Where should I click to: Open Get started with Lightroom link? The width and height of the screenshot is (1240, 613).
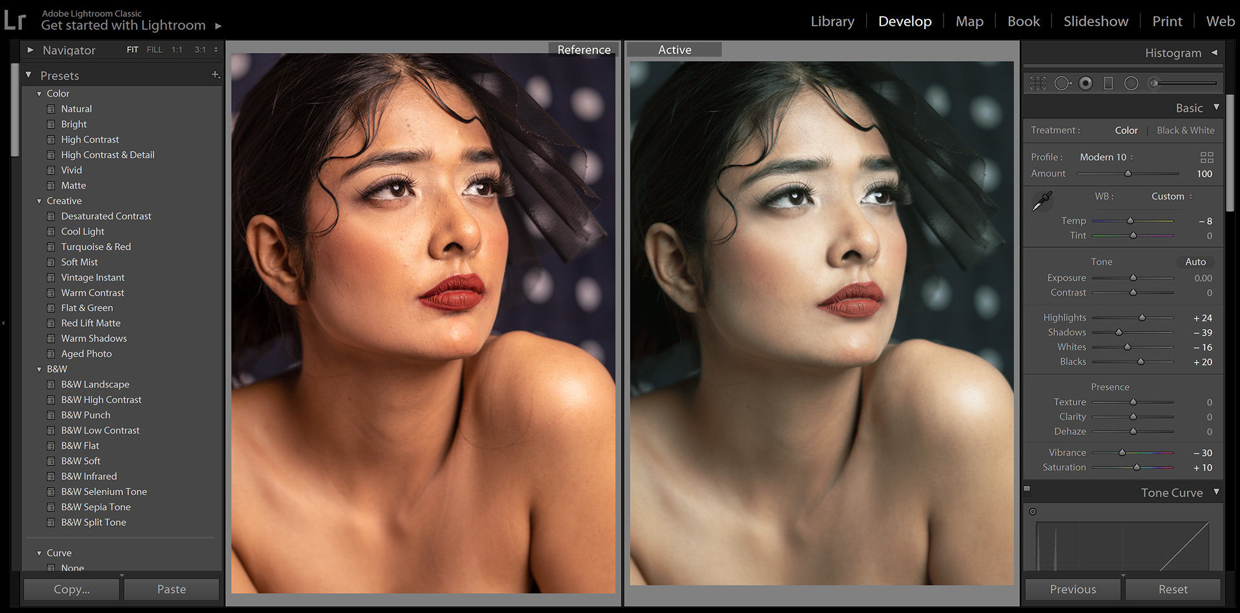click(x=123, y=25)
